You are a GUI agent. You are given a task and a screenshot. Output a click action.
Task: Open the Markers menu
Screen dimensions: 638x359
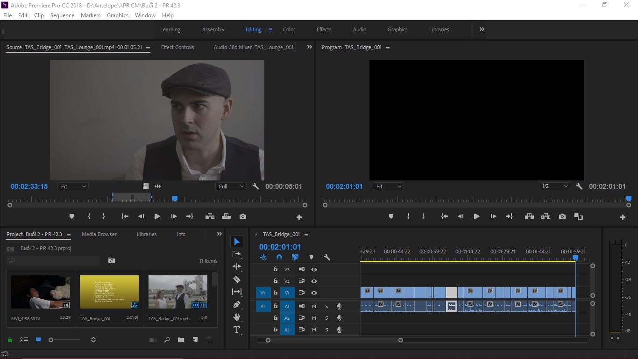91,15
